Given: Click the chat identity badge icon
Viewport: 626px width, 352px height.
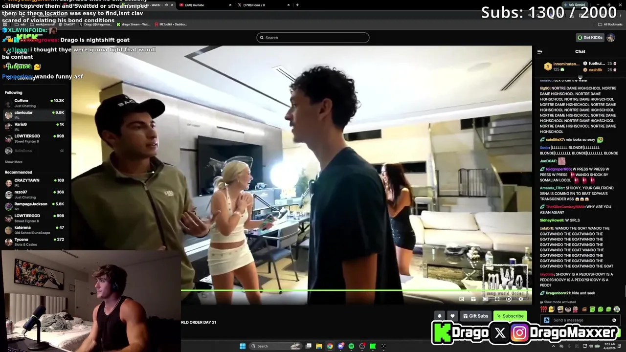Looking at the screenshot, I should tap(546, 320).
